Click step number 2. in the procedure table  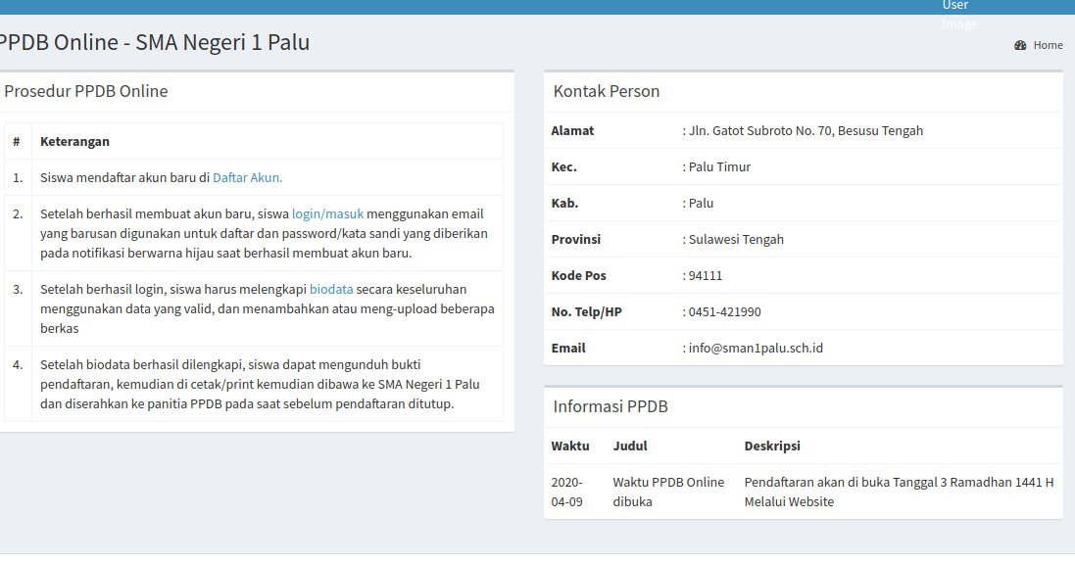pos(18,214)
